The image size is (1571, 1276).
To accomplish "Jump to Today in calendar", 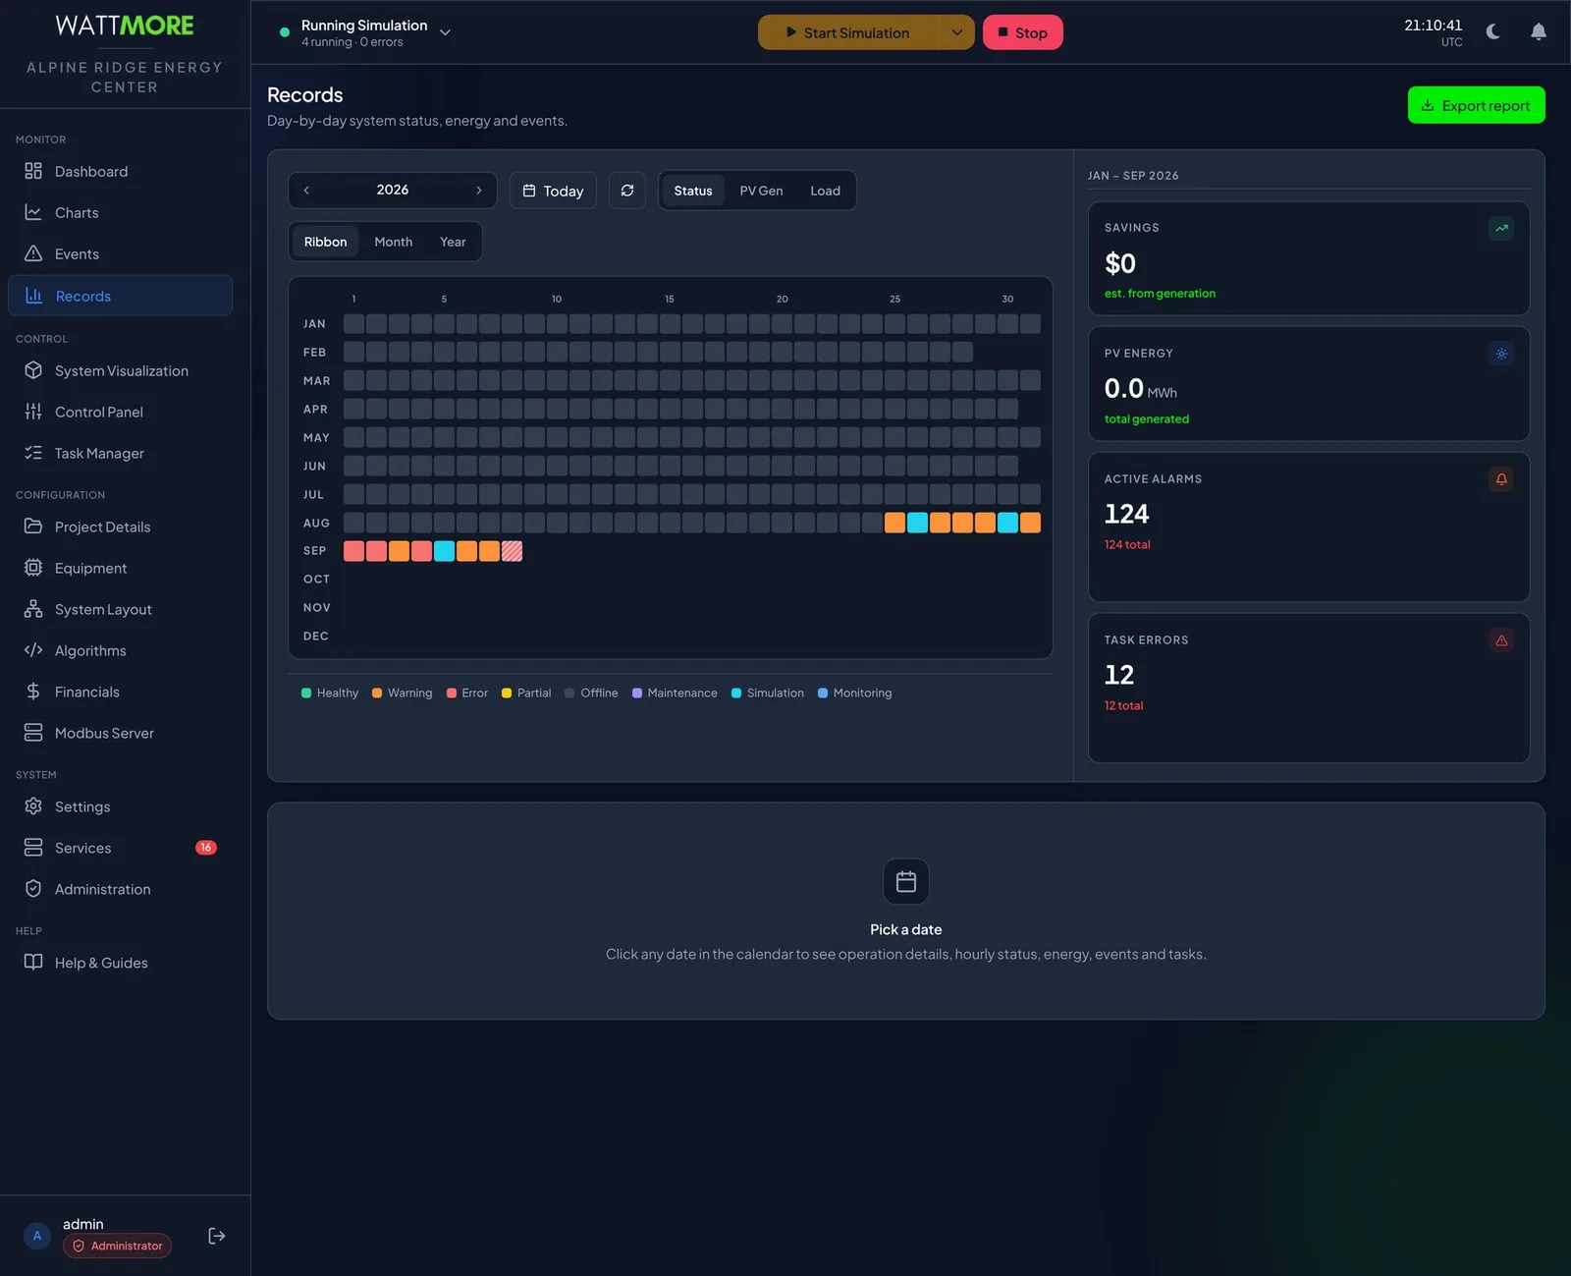I will 553,191.
